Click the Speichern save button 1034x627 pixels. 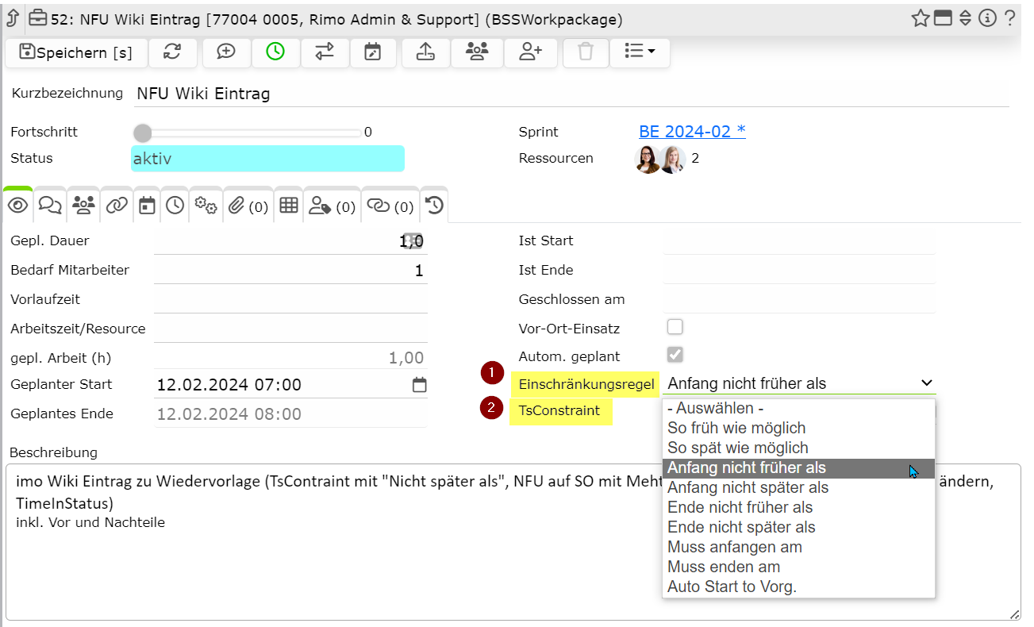(x=76, y=53)
